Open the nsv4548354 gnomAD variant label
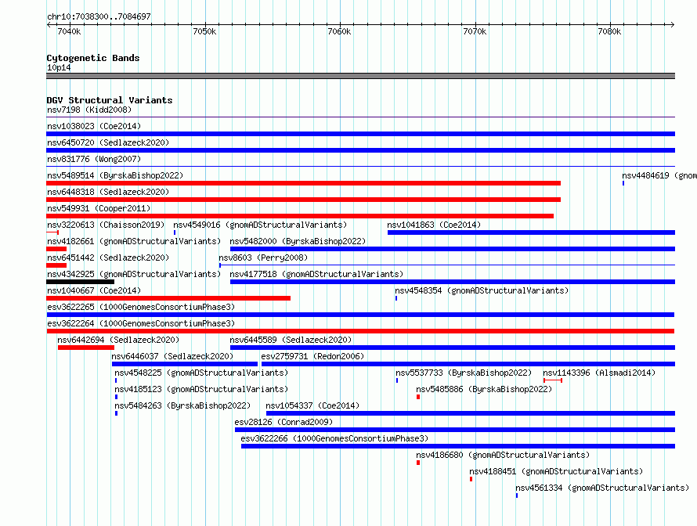Image resolution: width=697 pixels, height=526 pixels. 482,290
